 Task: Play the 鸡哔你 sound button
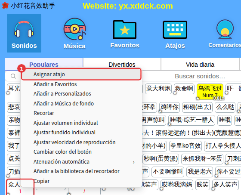(170, 107)
